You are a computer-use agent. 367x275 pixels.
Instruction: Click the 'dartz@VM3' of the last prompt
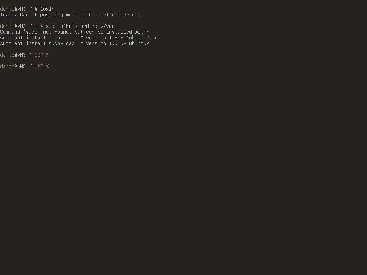coord(13,66)
